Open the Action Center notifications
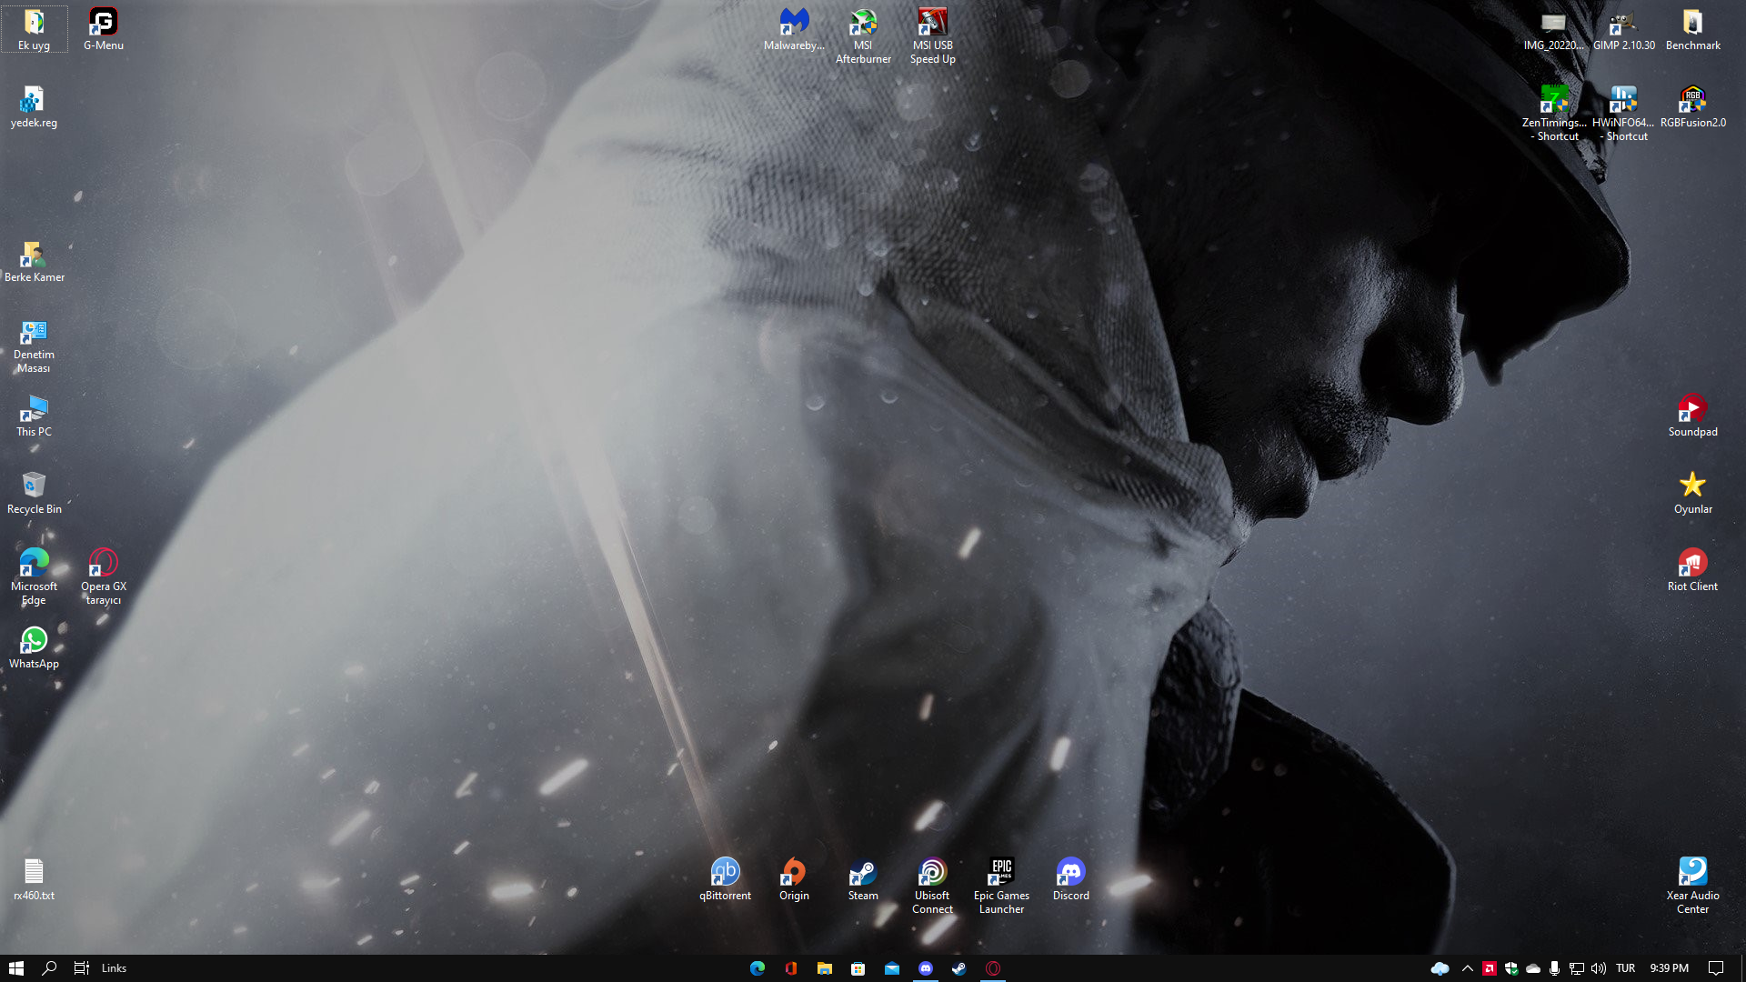This screenshot has width=1746, height=982. point(1716,968)
